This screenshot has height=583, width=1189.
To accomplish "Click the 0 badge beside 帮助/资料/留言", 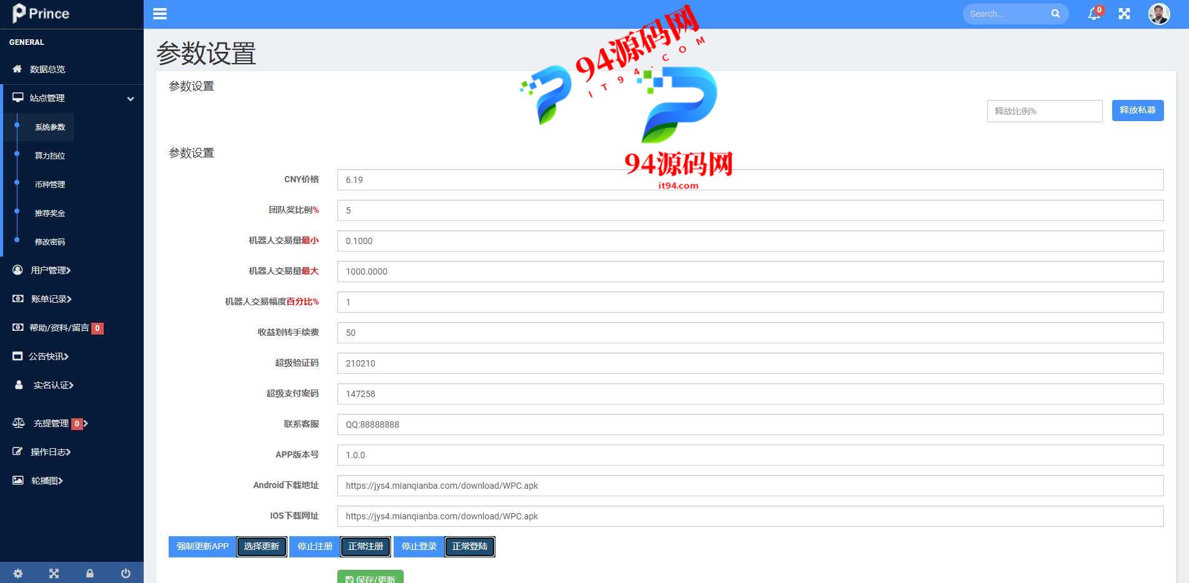I will [97, 328].
